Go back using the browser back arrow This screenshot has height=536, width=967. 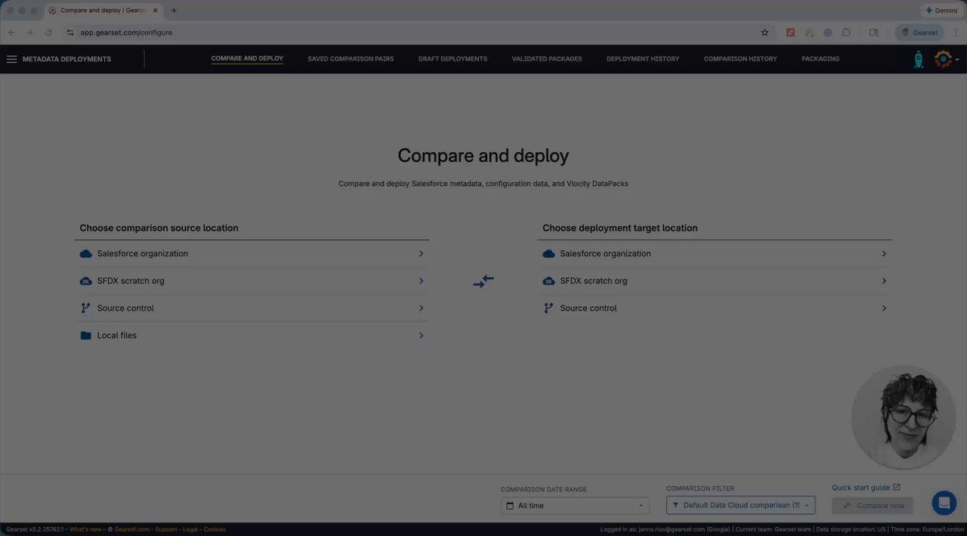[x=11, y=33]
